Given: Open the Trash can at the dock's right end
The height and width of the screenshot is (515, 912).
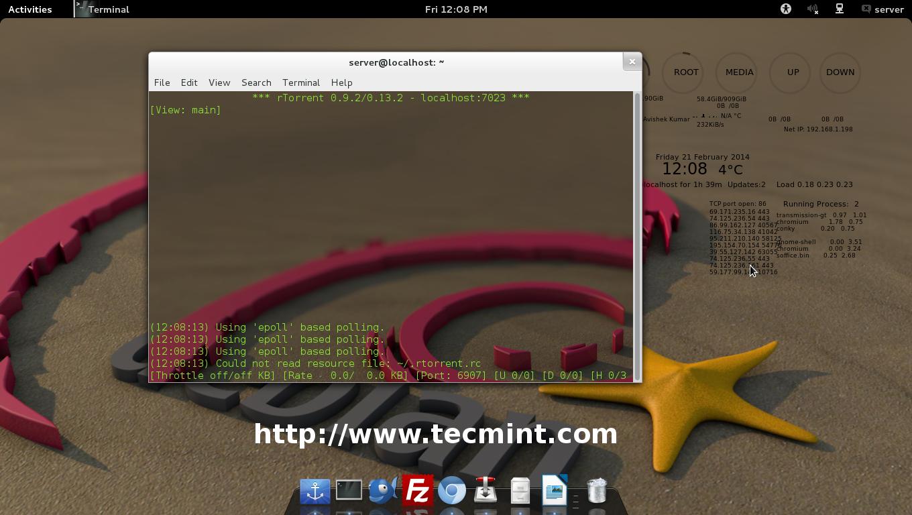Looking at the screenshot, I should (595, 491).
